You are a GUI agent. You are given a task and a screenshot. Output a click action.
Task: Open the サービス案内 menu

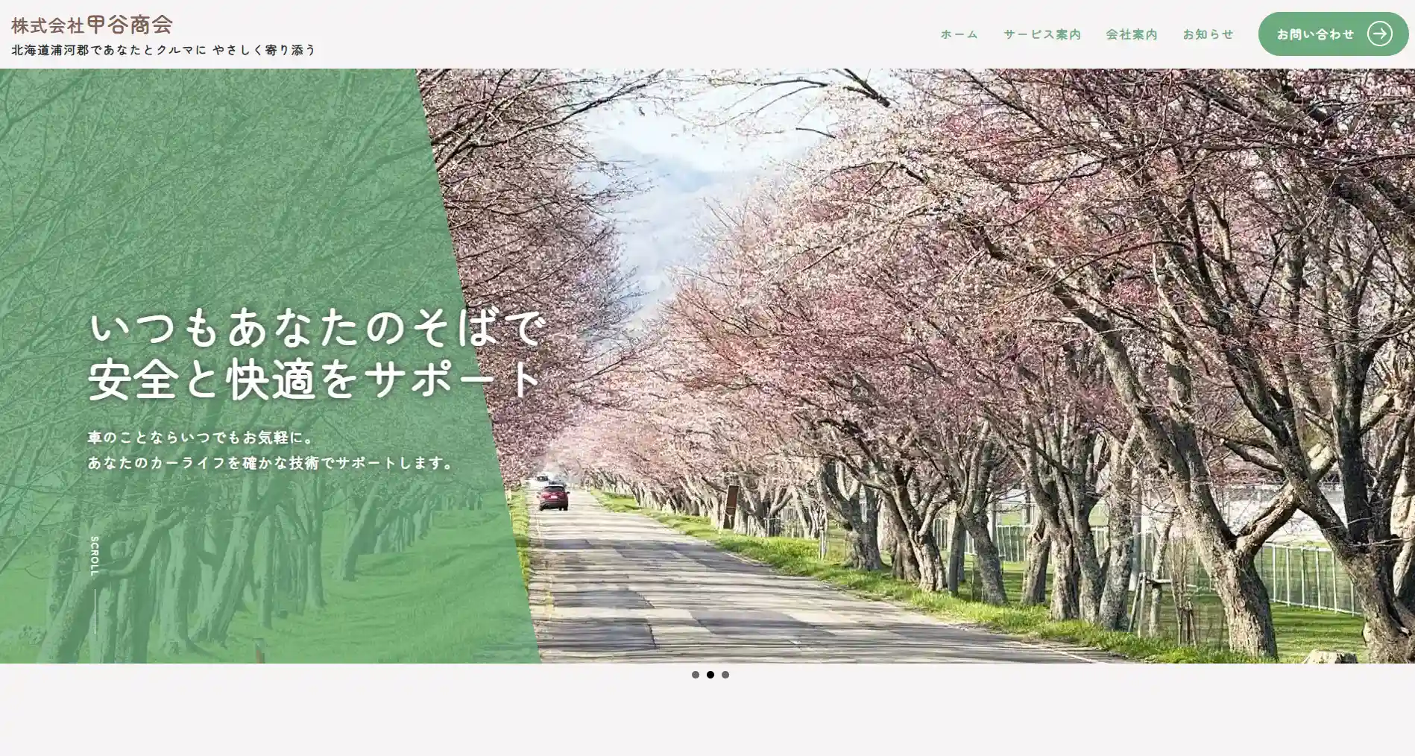click(1041, 34)
